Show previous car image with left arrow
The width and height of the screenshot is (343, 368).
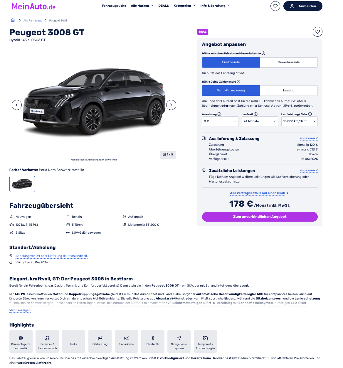pos(17,105)
